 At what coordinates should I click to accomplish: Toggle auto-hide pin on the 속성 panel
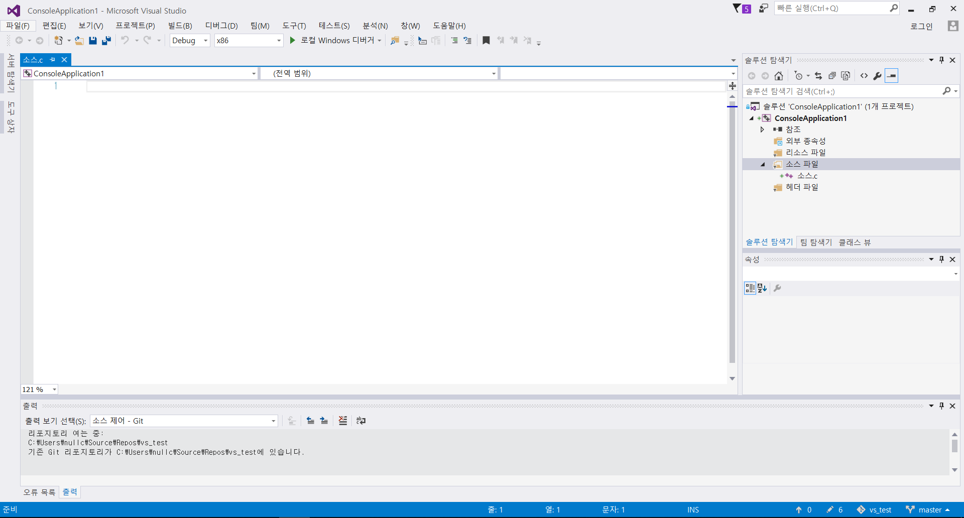941,259
